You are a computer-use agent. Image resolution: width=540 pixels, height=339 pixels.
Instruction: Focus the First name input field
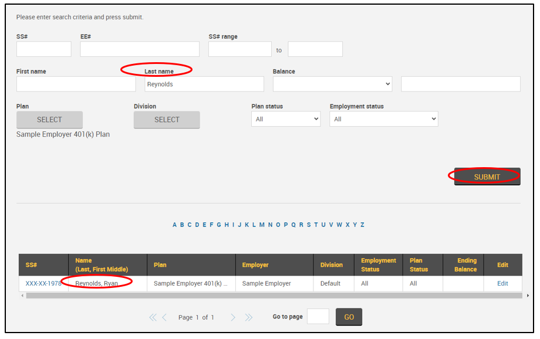76,84
